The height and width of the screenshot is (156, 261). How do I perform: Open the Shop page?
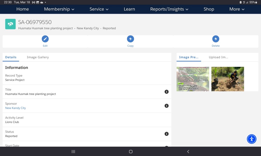[x=209, y=9]
